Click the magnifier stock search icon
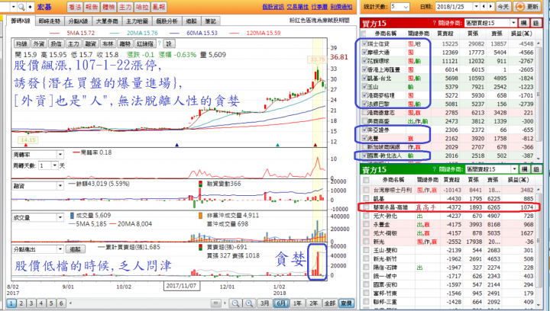The width and height of the screenshot is (550, 311). [21, 7]
